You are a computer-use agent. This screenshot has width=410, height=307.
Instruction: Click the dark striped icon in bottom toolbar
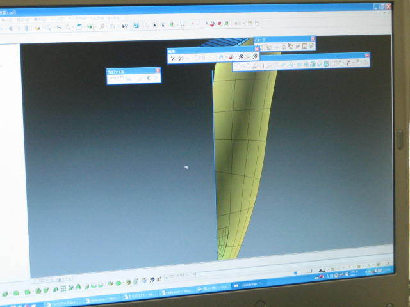(x=152, y=280)
